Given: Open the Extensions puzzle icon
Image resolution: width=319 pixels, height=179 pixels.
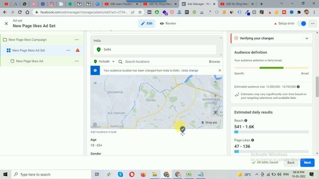Looking at the screenshot, I should pyautogui.click(x=299, y=12).
